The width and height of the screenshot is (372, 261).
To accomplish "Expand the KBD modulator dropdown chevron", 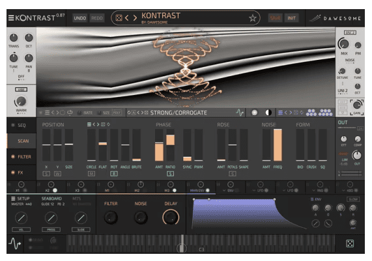I will tap(343, 190).
